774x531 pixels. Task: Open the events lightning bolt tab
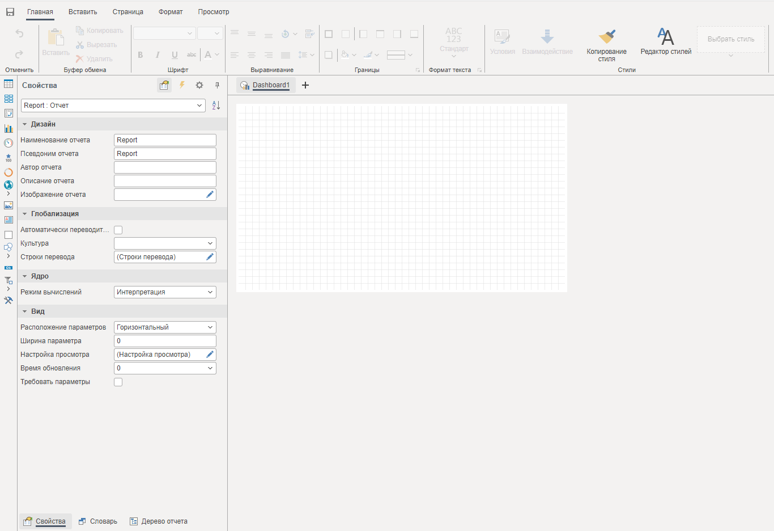point(182,85)
